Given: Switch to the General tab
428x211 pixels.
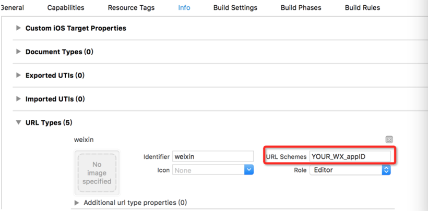Looking at the screenshot, I should point(12,8).
